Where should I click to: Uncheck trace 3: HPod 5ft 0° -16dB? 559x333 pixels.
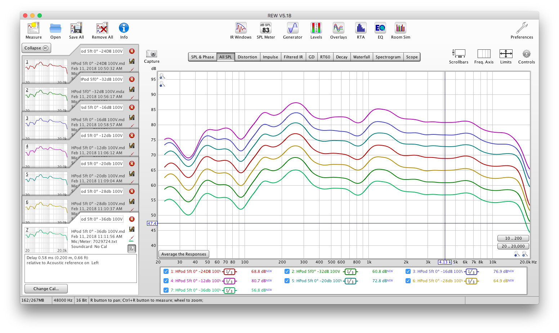[x=408, y=272]
